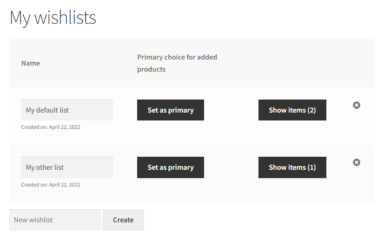Delete the My default list wishlist
Screen dimensions: 384x240
[357, 105]
